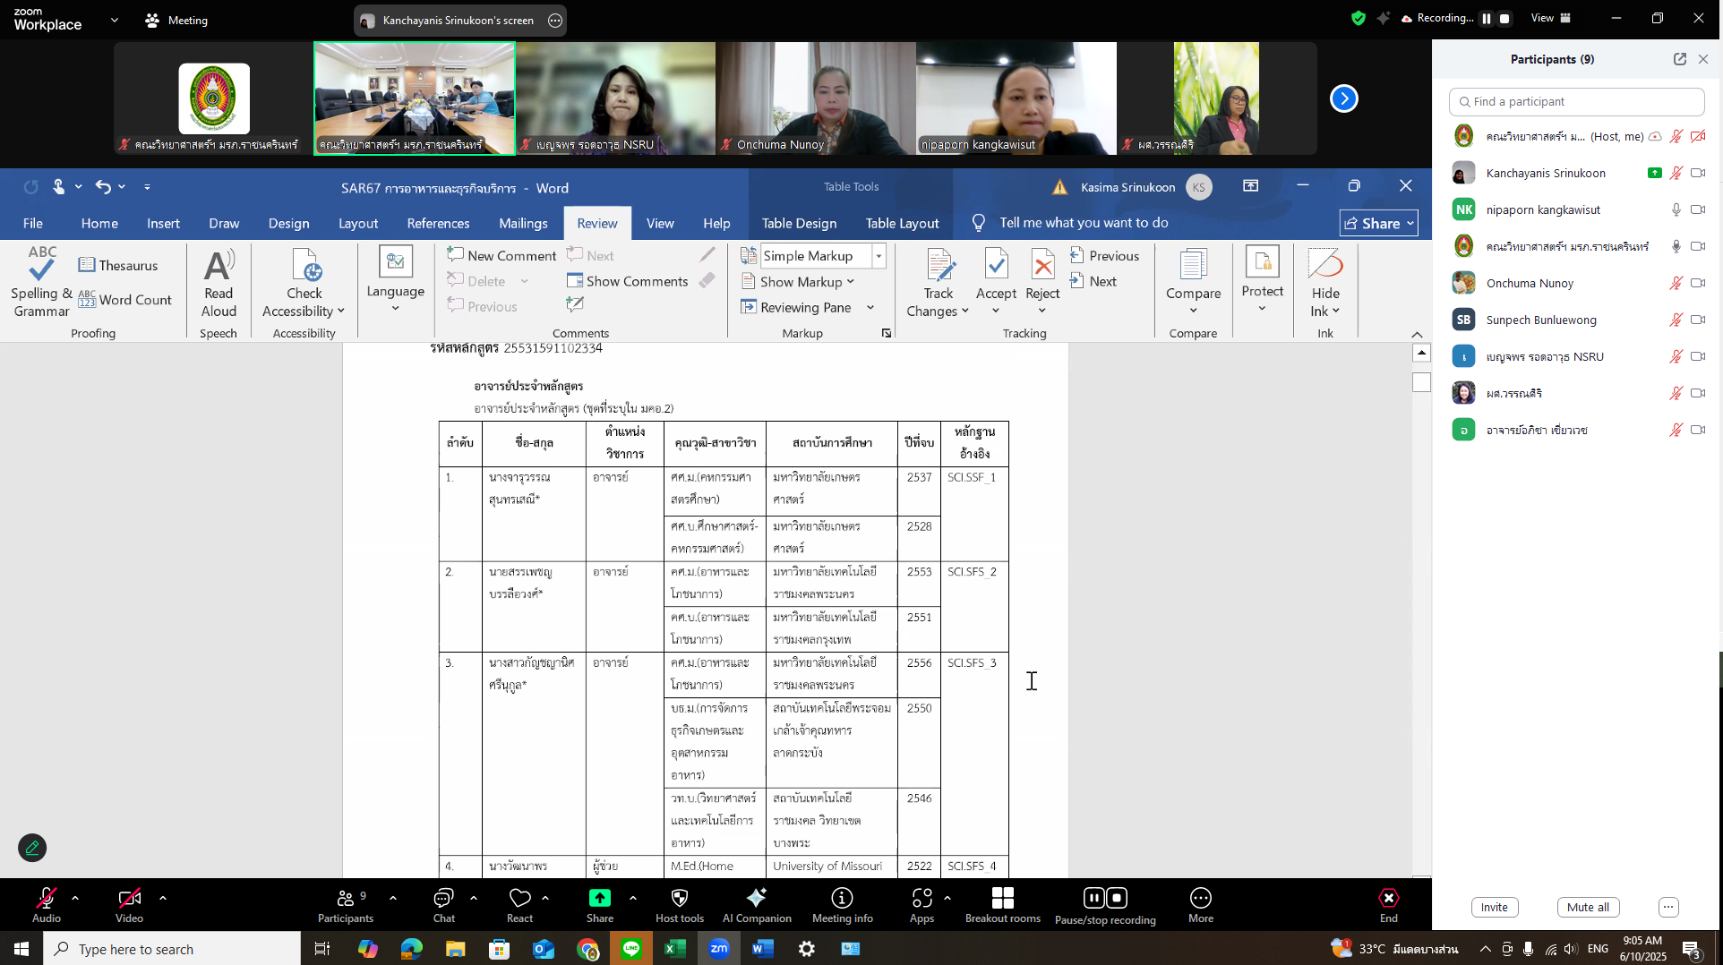Open the Chat panel in Zoom toolbar
Viewport: 1723px width, 965px height.
pyautogui.click(x=443, y=904)
